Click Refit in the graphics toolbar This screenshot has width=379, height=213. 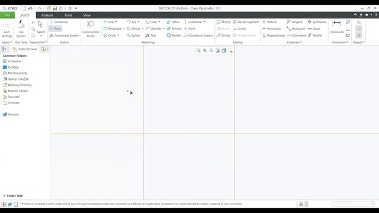198,50
